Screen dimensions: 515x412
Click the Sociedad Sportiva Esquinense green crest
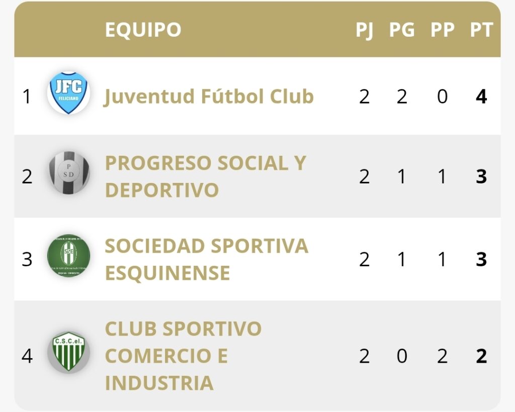[x=68, y=256]
